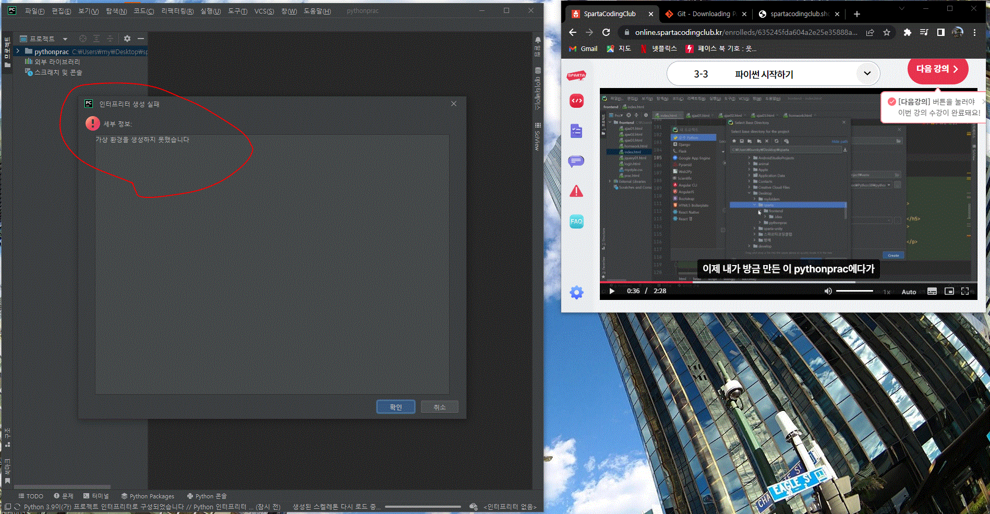
Task: Click the expand all icon in project panel
Action: click(96, 39)
